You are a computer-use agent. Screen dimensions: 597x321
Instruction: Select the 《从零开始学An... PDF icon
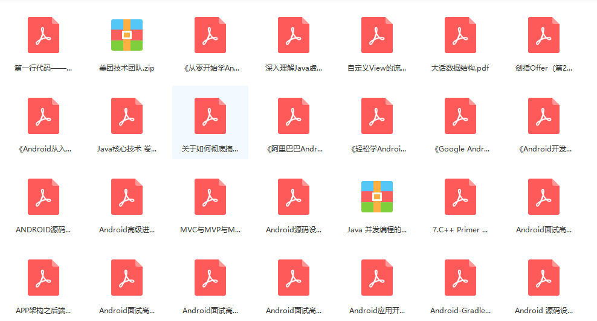tap(210, 35)
